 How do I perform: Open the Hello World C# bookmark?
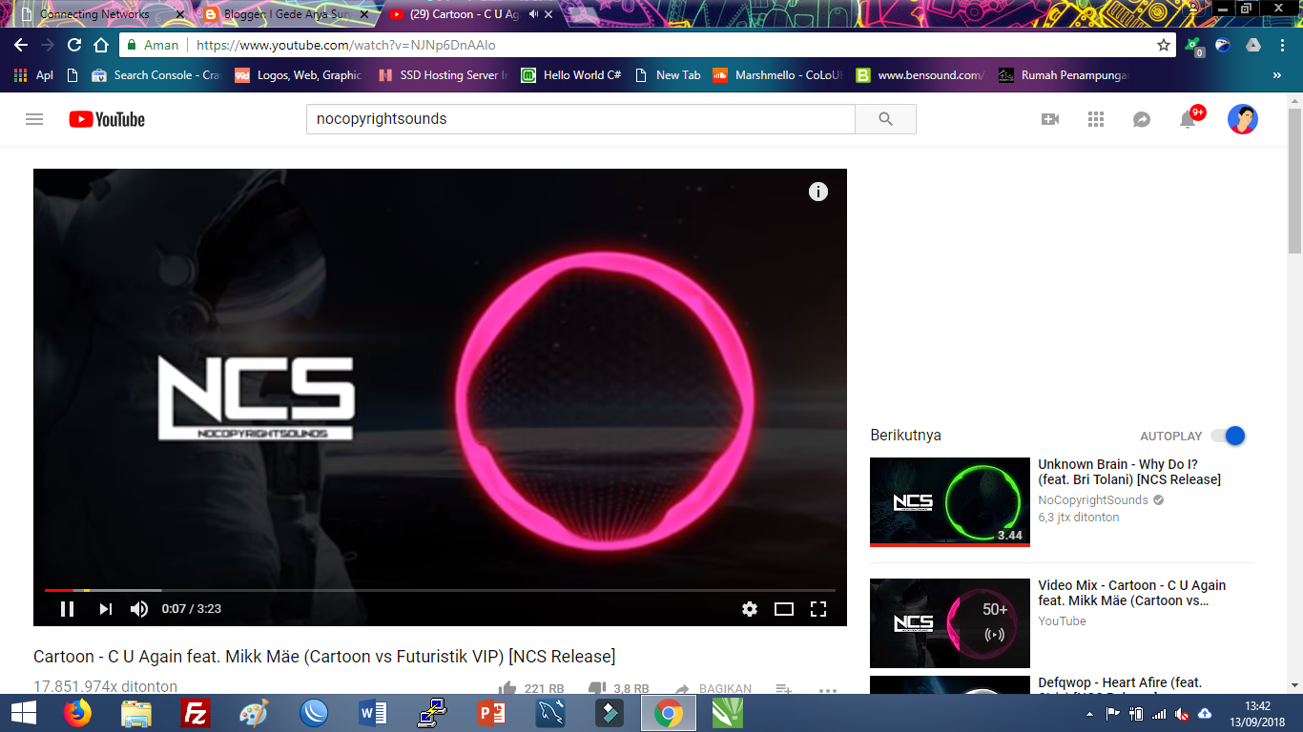572,75
